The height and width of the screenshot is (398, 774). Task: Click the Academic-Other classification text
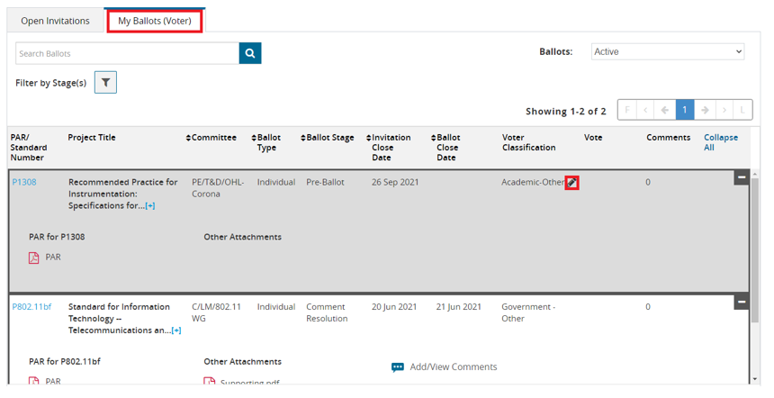click(533, 182)
